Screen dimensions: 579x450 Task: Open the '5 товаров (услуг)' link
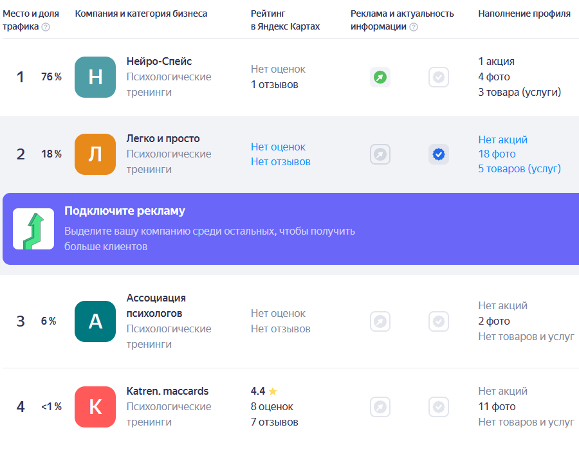click(519, 168)
